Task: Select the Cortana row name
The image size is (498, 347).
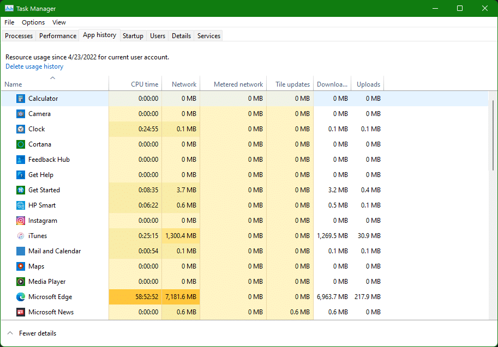Action: click(x=40, y=144)
